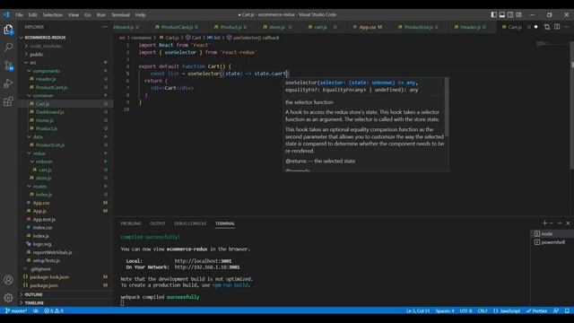Open the Selection menu

tap(53, 14)
